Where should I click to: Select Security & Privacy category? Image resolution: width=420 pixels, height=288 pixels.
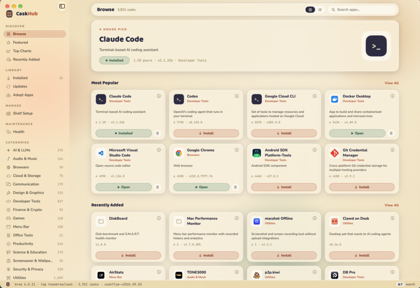tap(35, 269)
